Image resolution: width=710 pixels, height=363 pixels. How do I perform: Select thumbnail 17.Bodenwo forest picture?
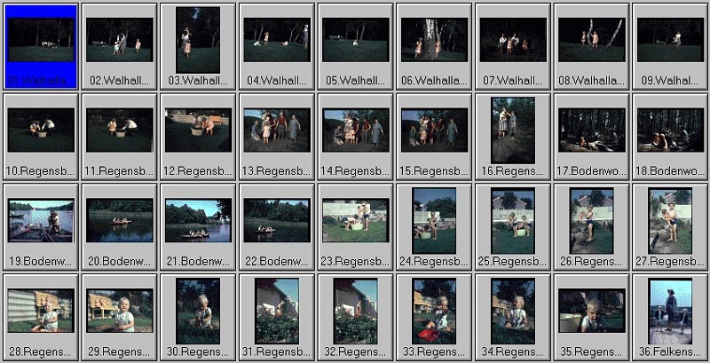(x=591, y=130)
